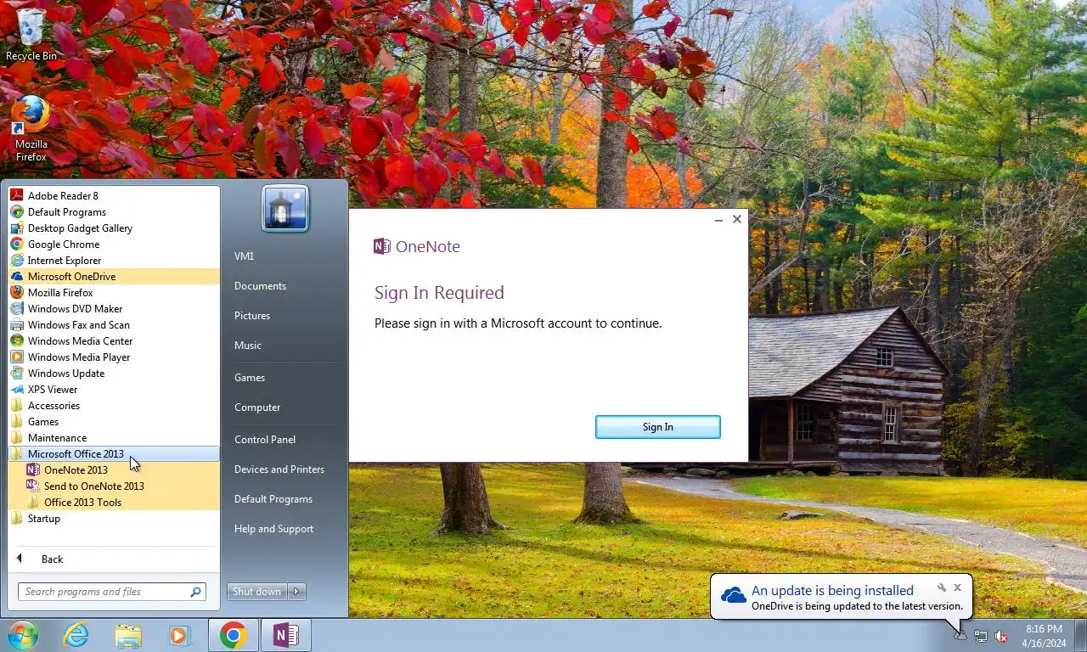
Task: Start Windows DVD Maker
Action: point(114,308)
